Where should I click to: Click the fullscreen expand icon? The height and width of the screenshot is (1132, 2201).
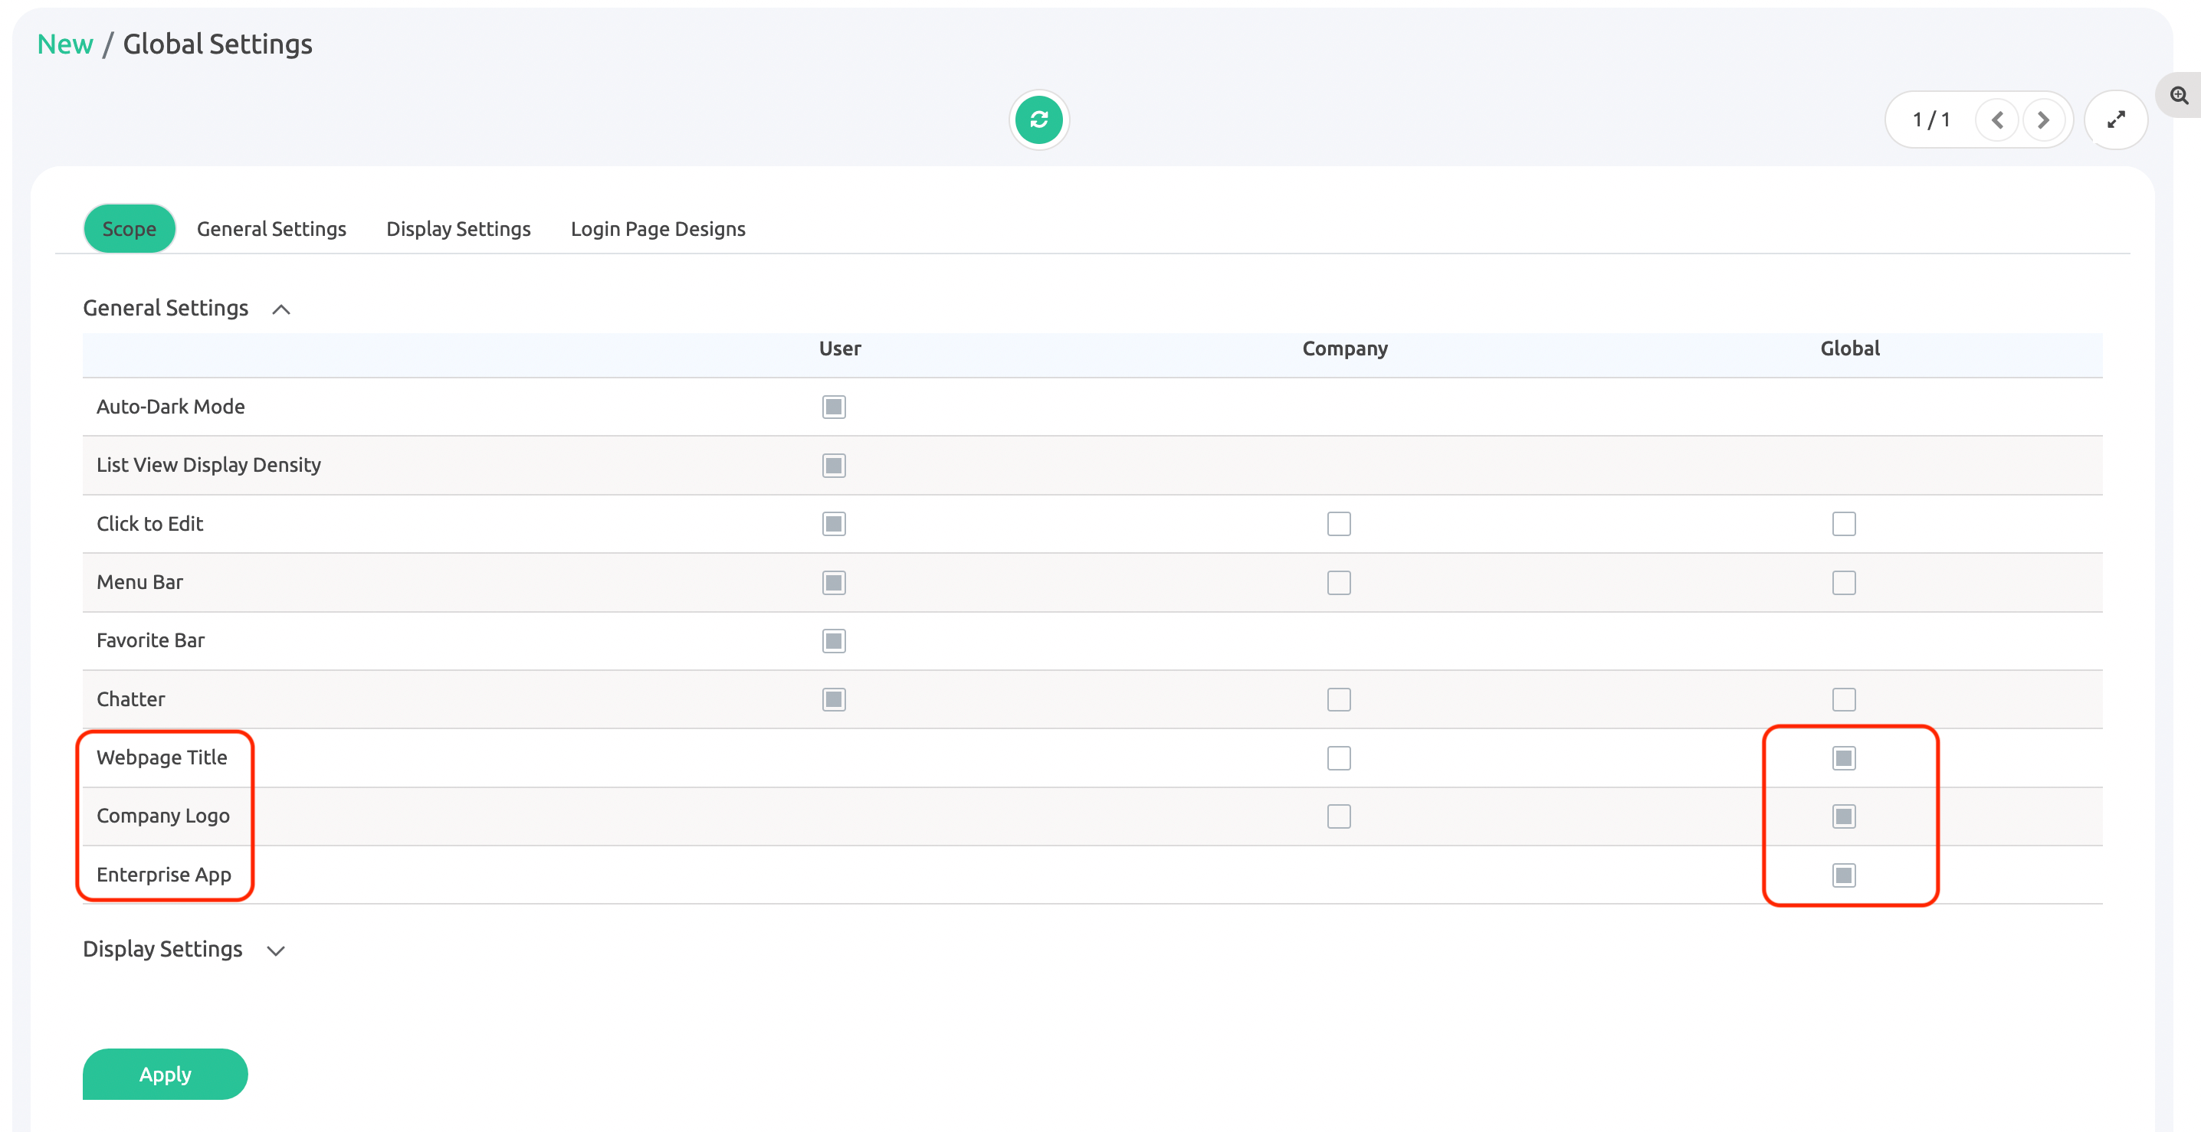click(x=2116, y=119)
